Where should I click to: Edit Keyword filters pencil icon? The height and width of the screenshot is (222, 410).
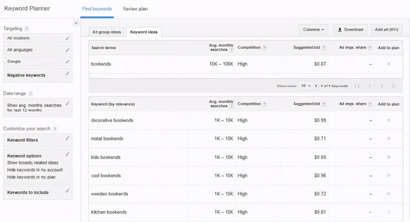coord(67,138)
